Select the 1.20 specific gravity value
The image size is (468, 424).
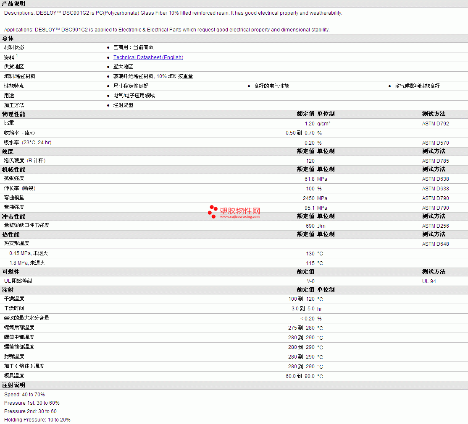tap(310, 124)
